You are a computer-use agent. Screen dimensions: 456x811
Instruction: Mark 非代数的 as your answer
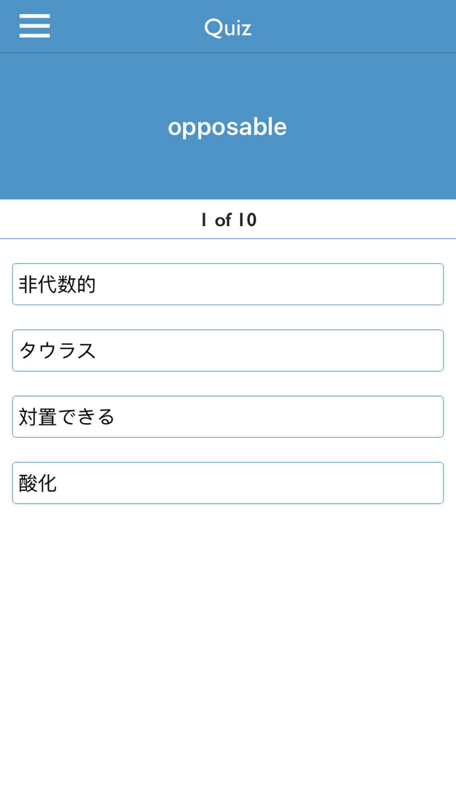tap(228, 284)
